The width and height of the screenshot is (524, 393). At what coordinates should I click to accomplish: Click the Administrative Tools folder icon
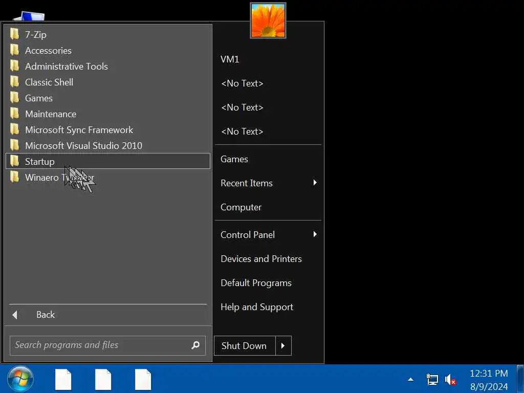point(15,66)
